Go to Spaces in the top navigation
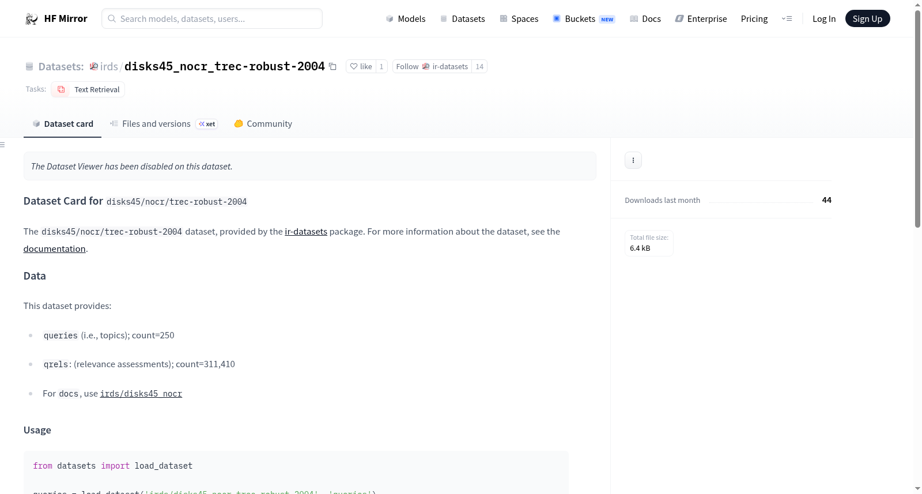Image resolution: width=922 pixels, height=494 pixels. (519, 19)
